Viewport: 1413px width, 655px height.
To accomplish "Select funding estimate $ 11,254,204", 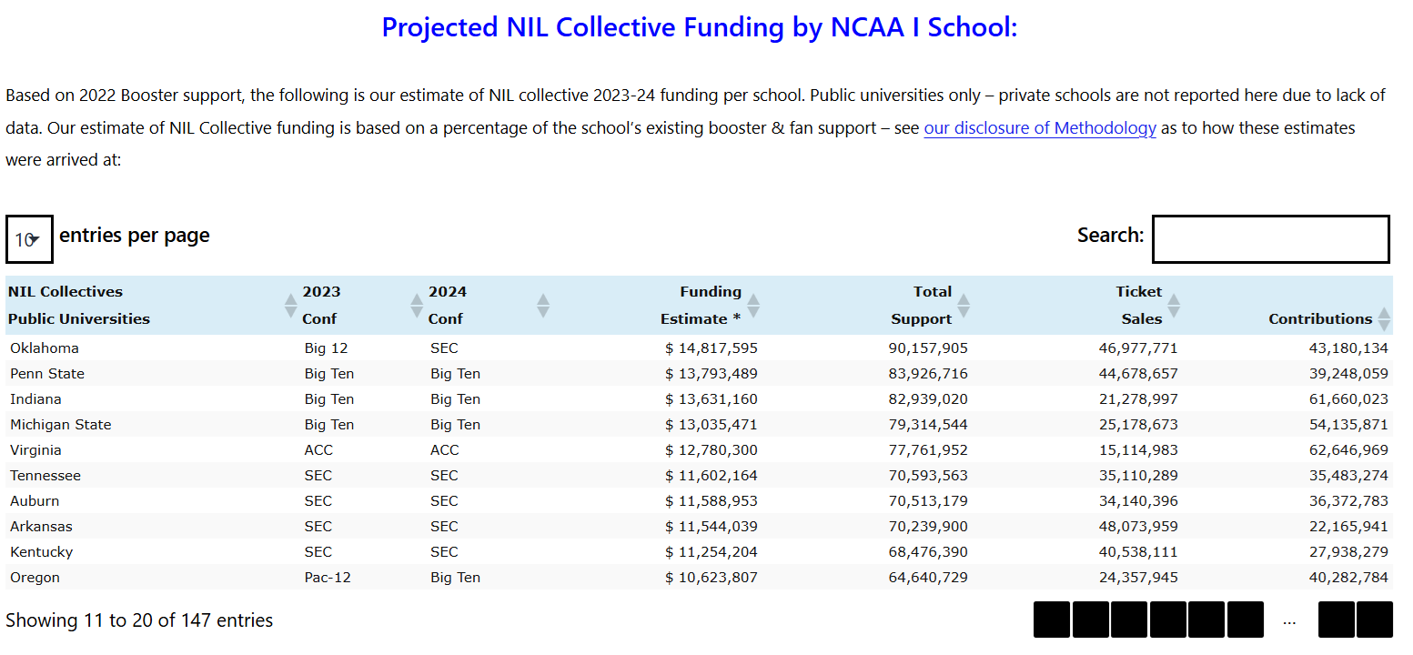I will click(x=712, y=552).
